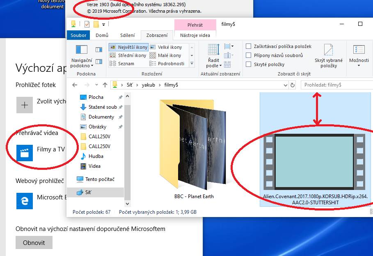The width and height of the screenshot is (373, 256).
Task: Click the Forward arrow in Explorer
Action: tap(87, 85)
